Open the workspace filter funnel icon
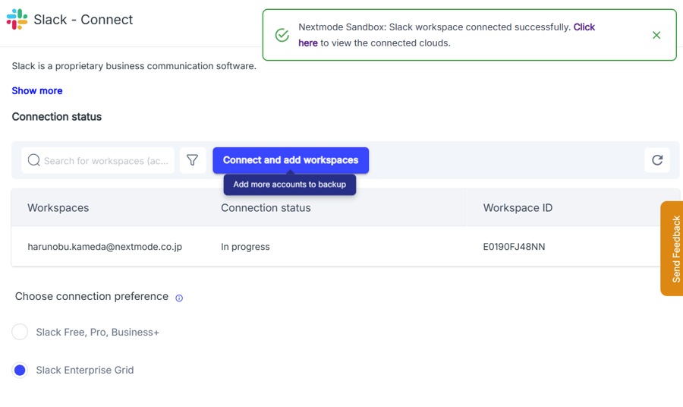This screenshot has width=683, height=407. (x=193, y=160)
